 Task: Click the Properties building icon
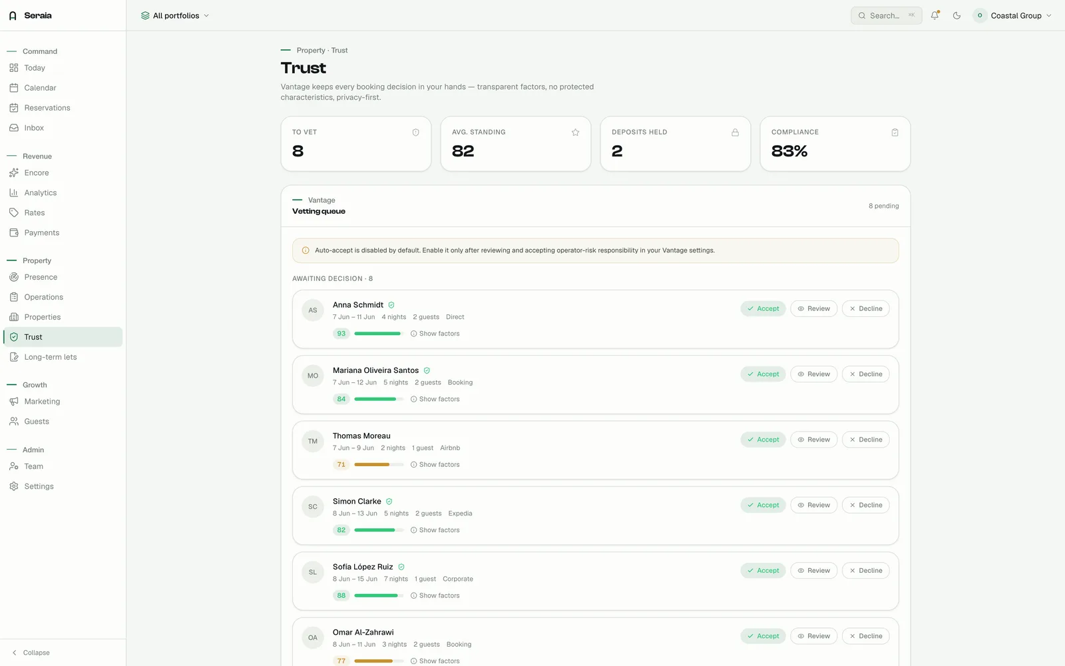pyautogui.click(x=14, y=317)
